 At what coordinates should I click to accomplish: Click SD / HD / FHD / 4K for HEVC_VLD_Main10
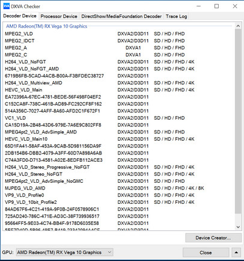(x=174, y=139)
